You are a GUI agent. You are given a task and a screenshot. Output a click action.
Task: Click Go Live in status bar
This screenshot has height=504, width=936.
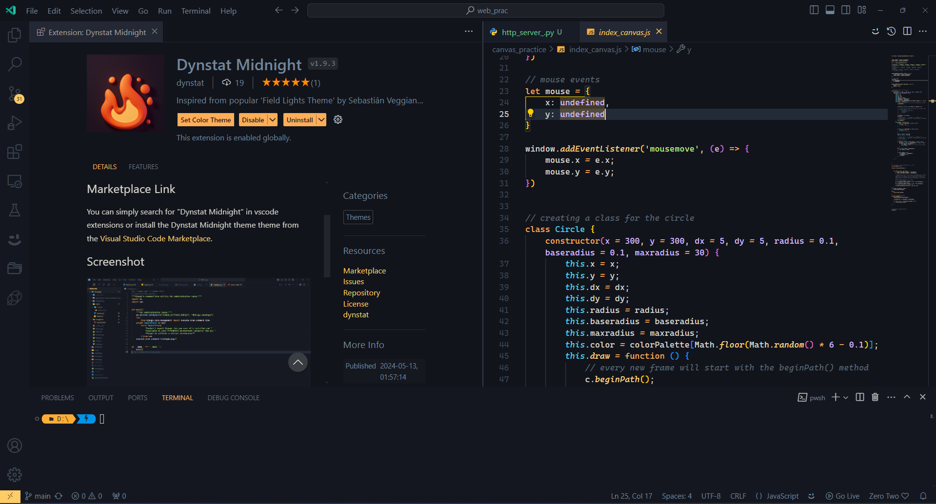pos(842,496)
